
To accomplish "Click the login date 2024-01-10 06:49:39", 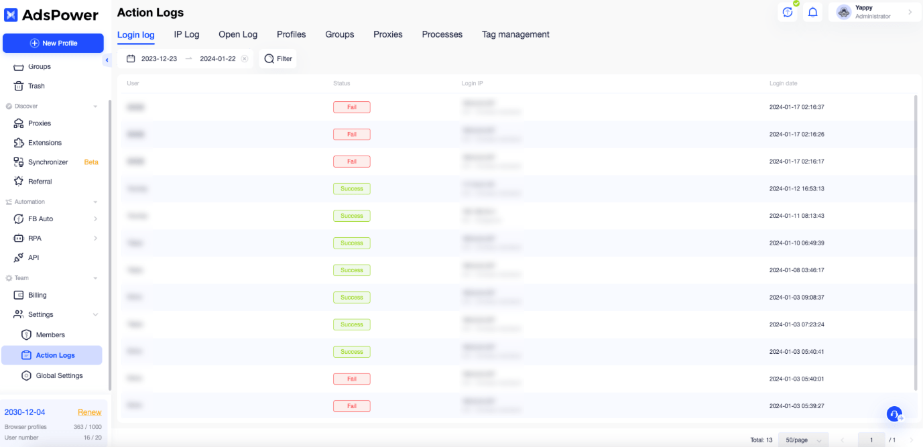I will click(796, 243).
